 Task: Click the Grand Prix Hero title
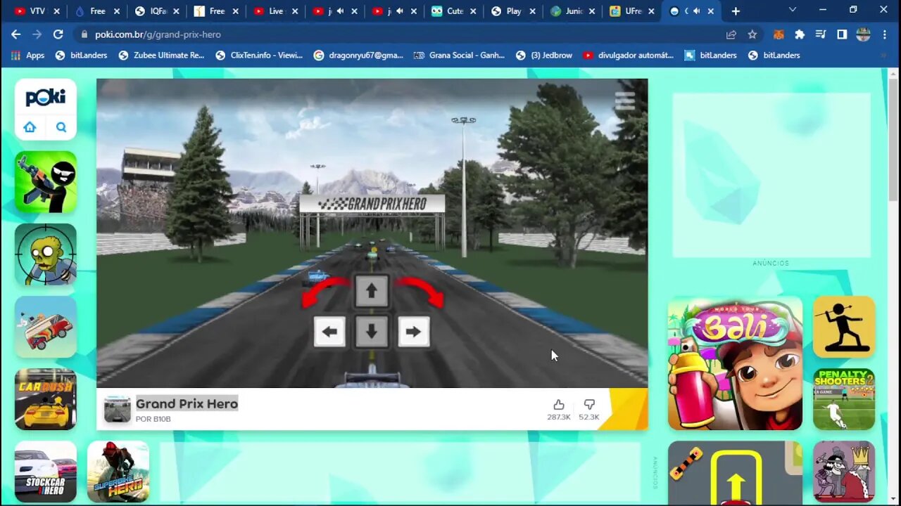187,403
